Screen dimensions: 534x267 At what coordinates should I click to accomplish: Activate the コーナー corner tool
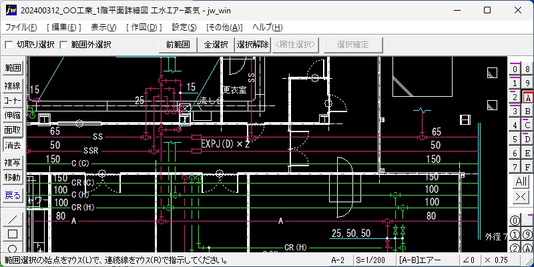[13, 101]
